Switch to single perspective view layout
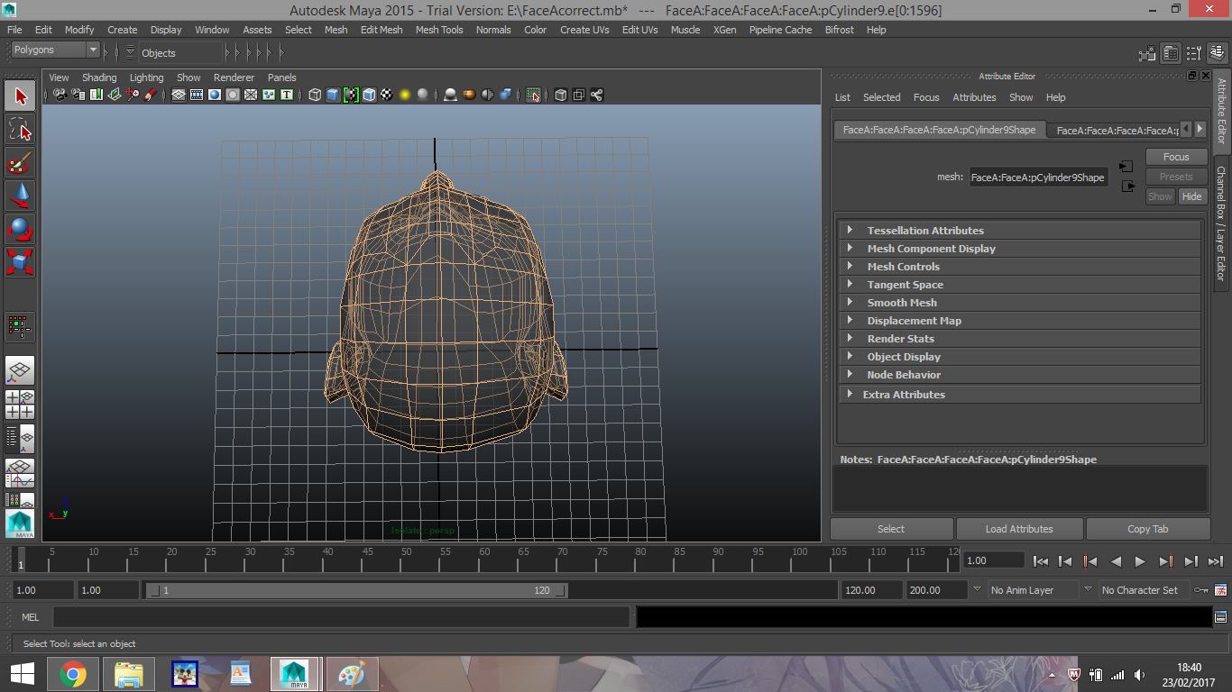Viewport: 1232px width, 692px height. coord(20,369)
